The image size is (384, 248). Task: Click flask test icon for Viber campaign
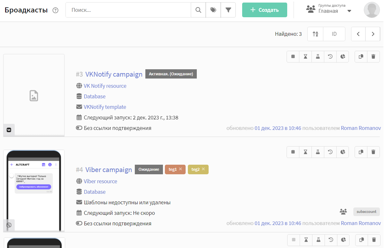tap(318, 152)
